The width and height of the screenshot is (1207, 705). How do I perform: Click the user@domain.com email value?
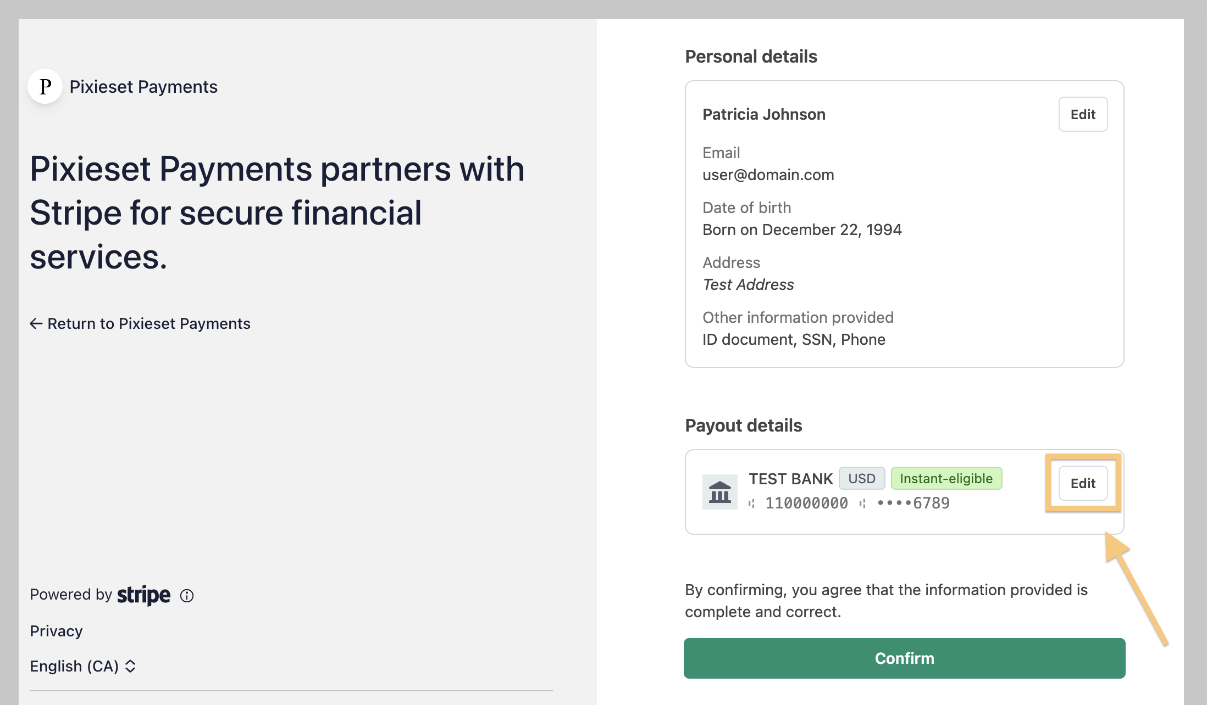coord(768,175)
